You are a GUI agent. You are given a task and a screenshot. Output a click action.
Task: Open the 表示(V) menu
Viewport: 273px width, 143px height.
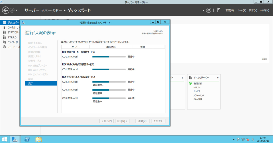253,11
